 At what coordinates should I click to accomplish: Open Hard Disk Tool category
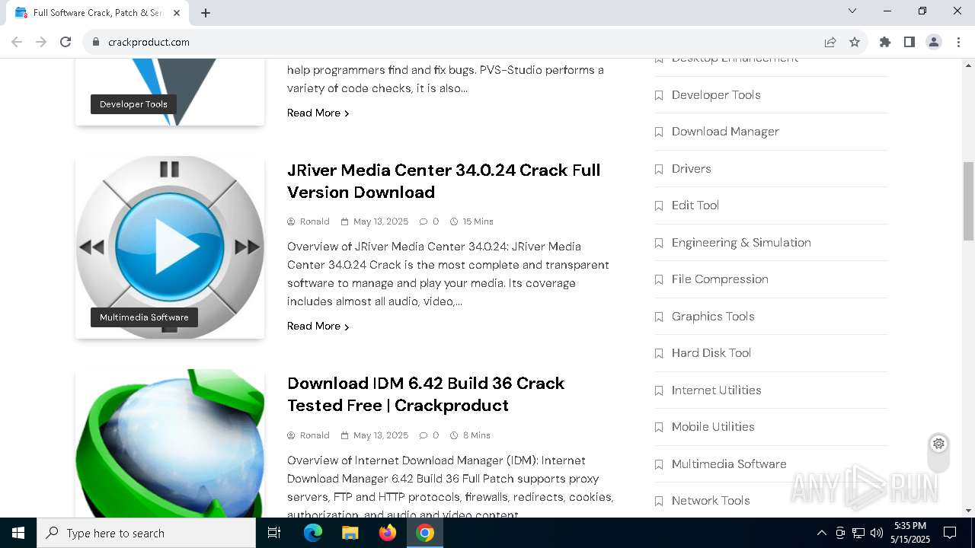pyautogui.click(x=711, y=353)
